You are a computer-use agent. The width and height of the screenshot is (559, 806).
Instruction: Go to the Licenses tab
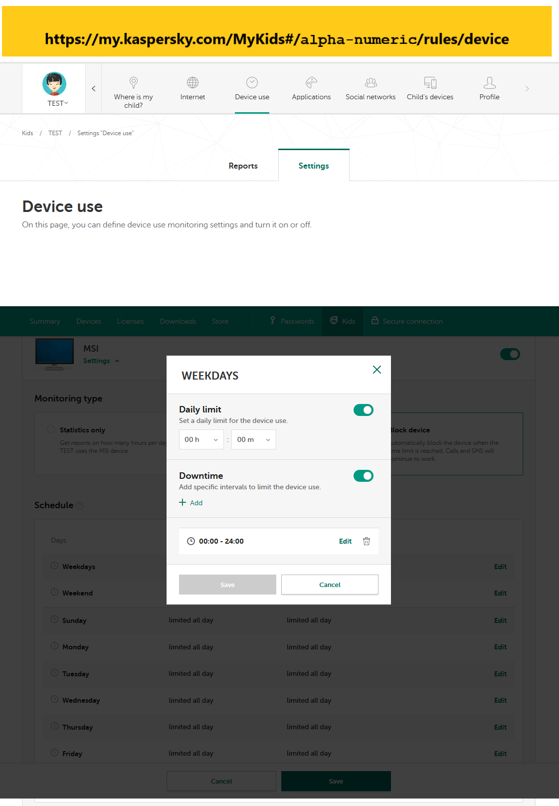click(131, 321)
